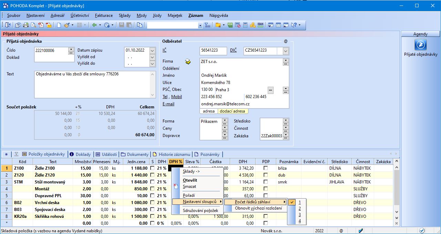This screenshot has height=234, width=441.
Task: Print using the printer toolbar icon
Action: 26,25
